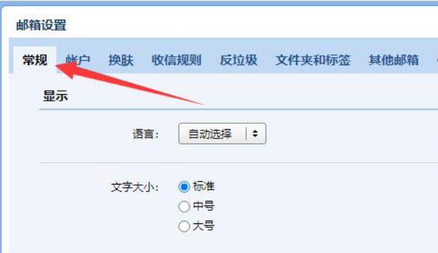The image size is (438, 253).
Task: Select the 标准 text size radio button
Action: [184, 187]
